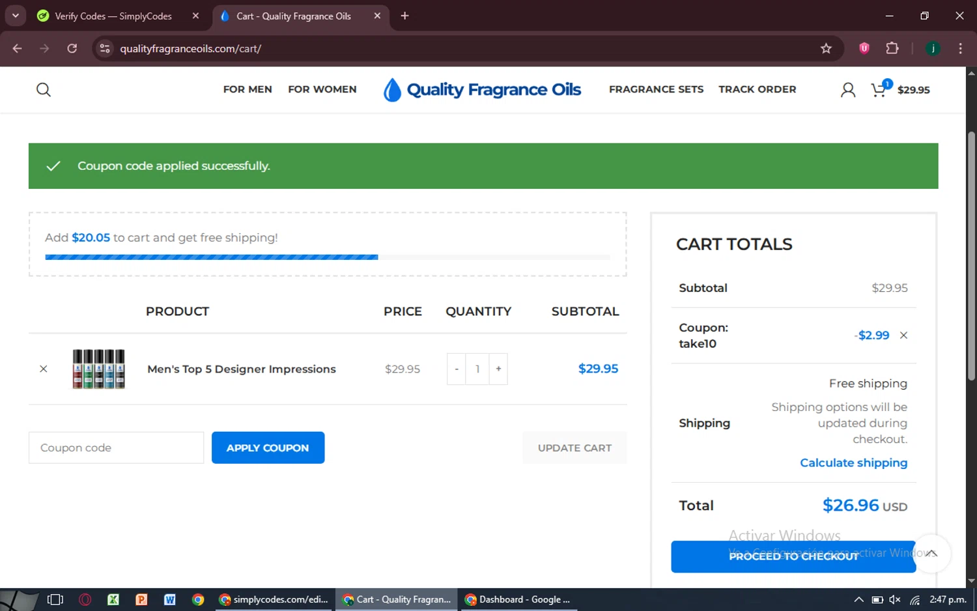Click the $26.96 total amount
Screen dimensions: 977x611
pos(851,505)
